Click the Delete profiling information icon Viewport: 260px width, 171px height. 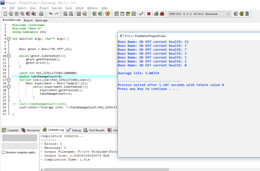(162, 14)
